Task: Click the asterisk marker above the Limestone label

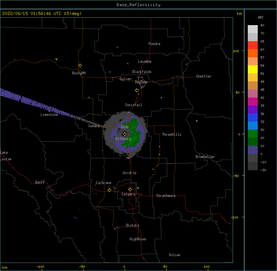Action: [49, 111]
